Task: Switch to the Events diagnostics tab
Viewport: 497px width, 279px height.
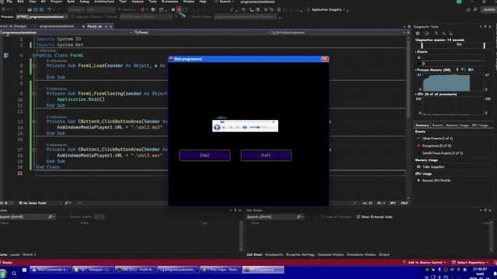Action: click(x=437, y=126)
